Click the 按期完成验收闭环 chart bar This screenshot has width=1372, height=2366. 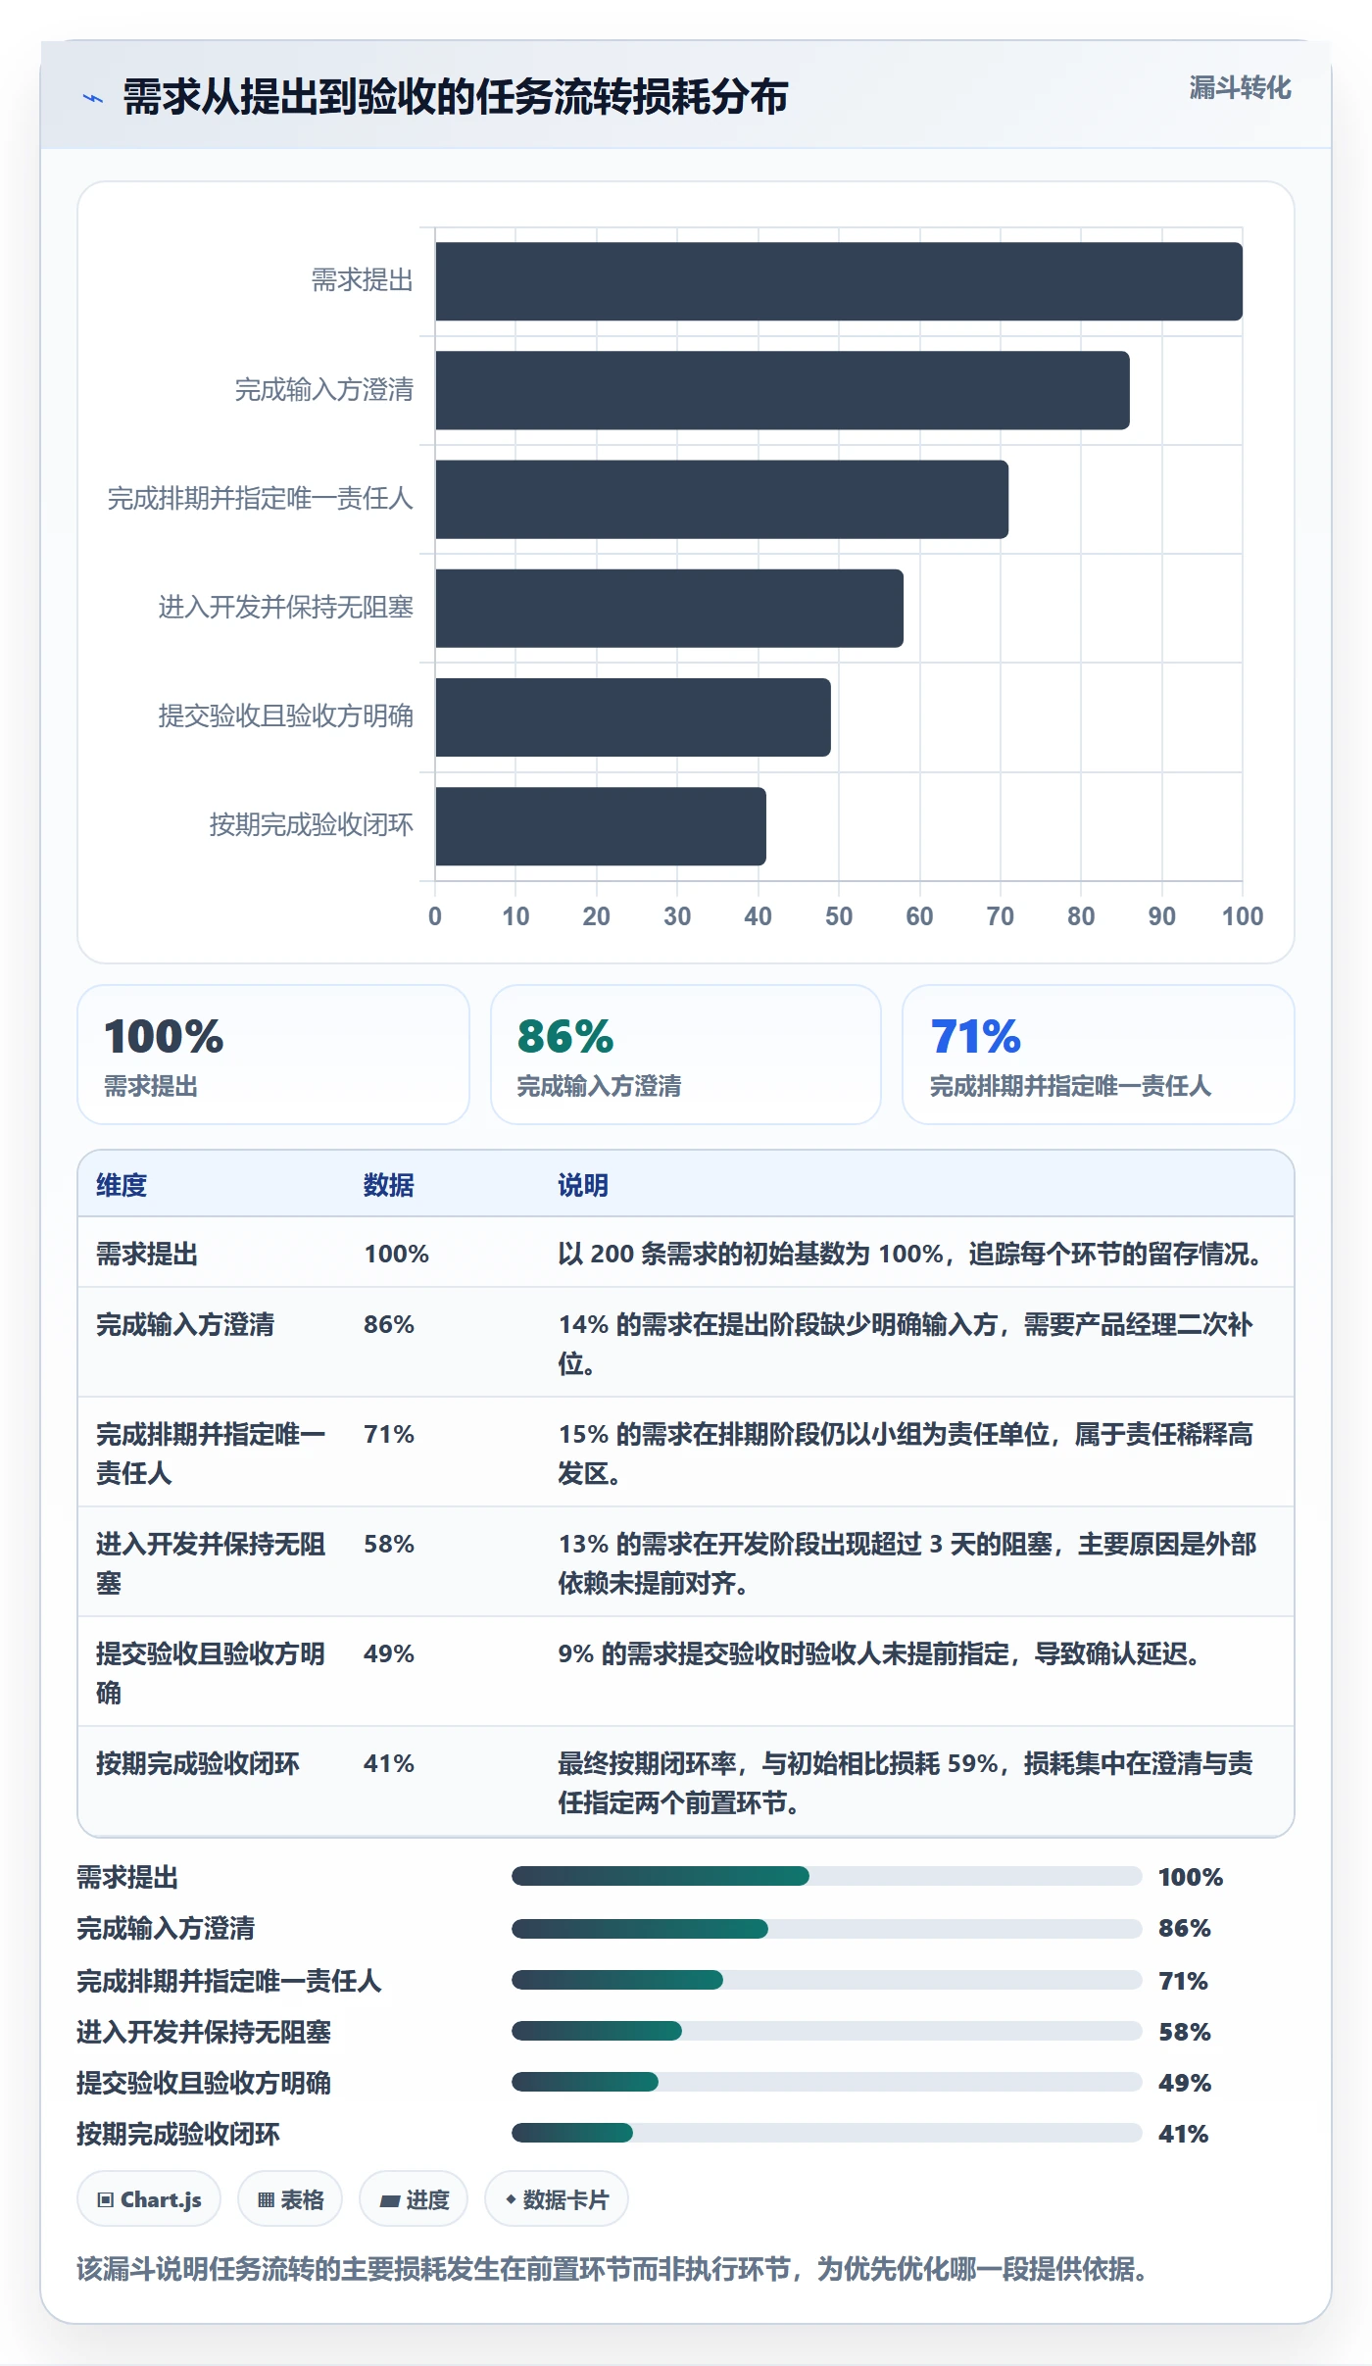click(x=601, y=826)
